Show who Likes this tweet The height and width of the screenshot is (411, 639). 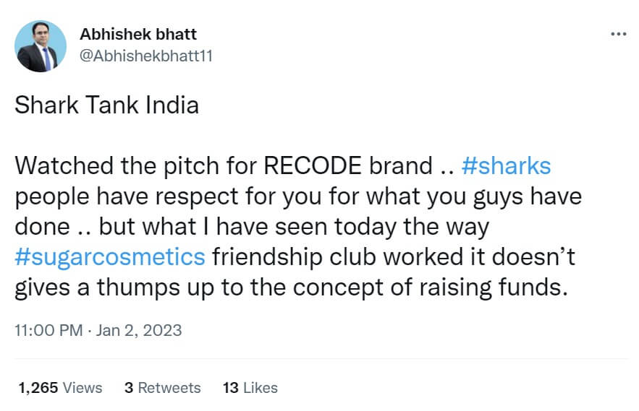(261, 387)
